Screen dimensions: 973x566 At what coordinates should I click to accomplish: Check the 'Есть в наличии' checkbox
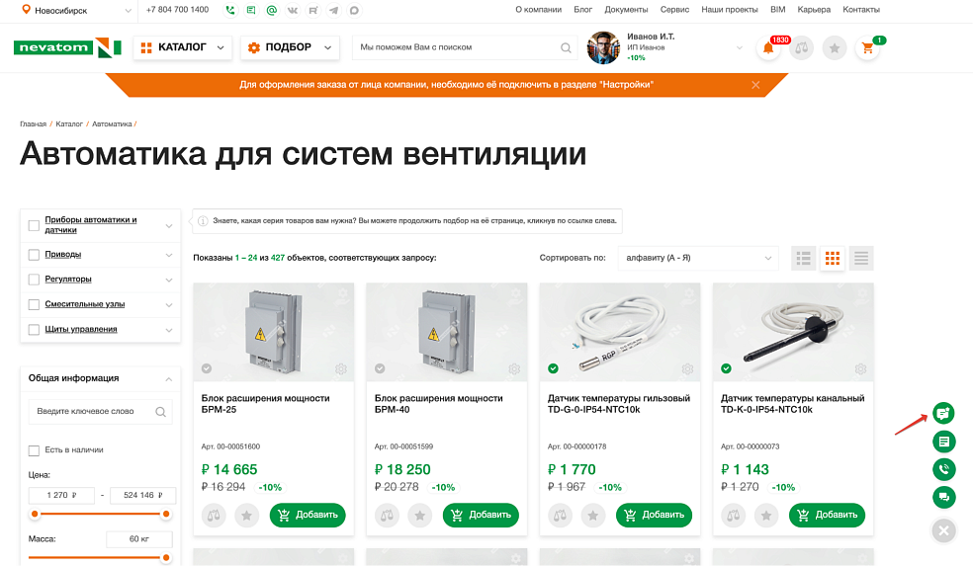point(35,450)
